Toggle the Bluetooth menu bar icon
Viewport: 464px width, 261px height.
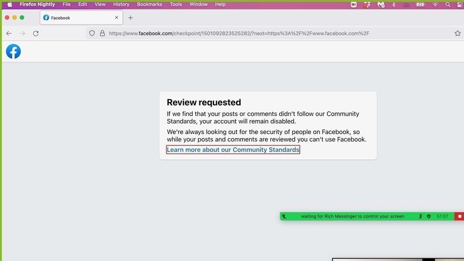point(394,4)
